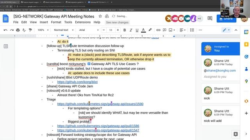Click the Google Docs home icon

pos(5,18)
